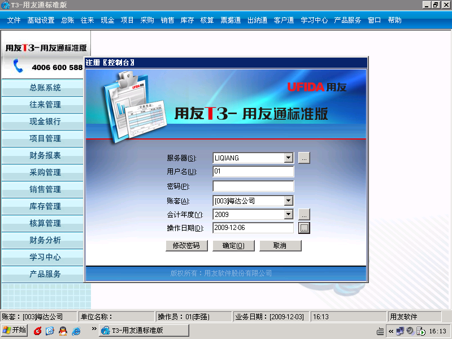Open the 票据通 menu
The width and height of the screenshot is (452, 339).
(231, 20)
